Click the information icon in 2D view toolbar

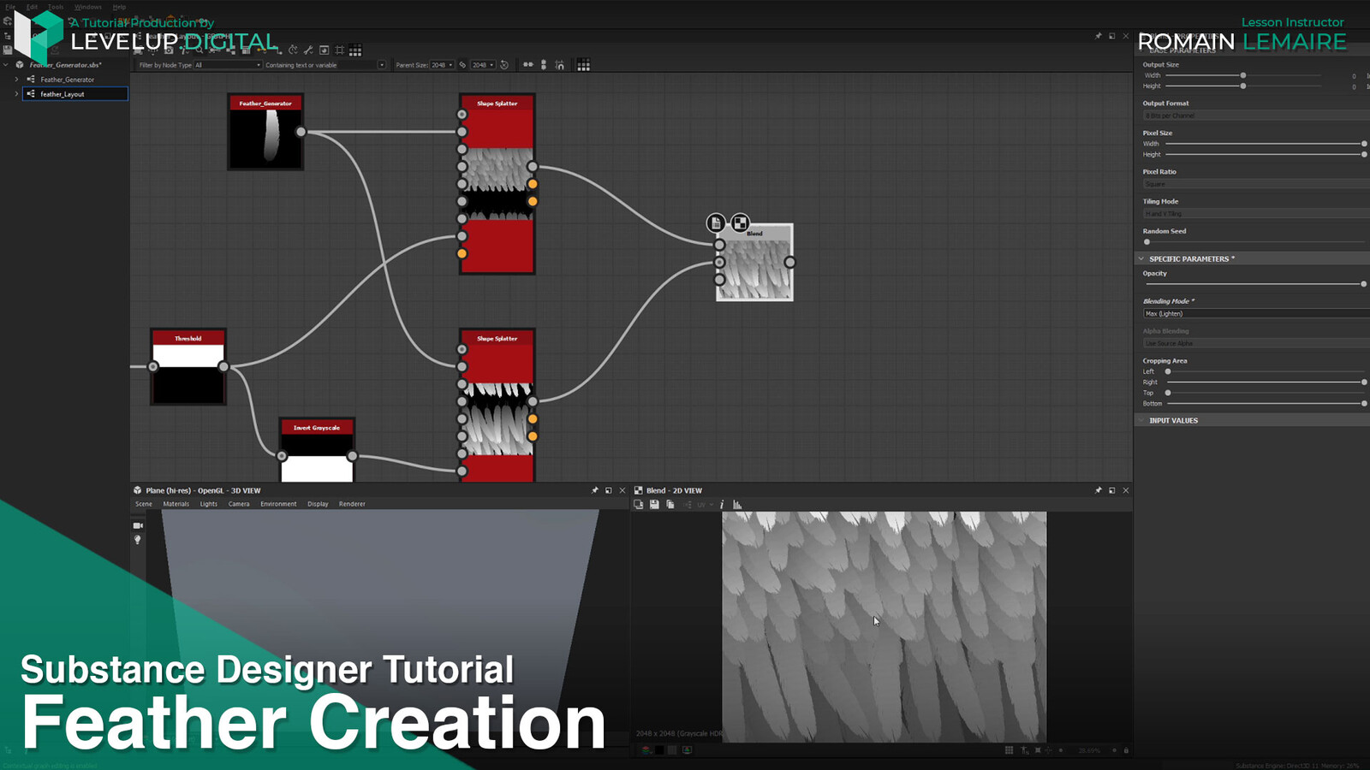(x=722, y=505)
